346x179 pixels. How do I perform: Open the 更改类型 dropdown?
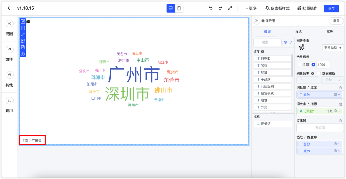point(333,48)
